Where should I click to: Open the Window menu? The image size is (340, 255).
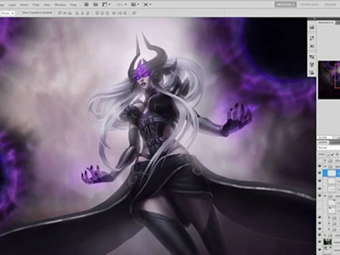pyautogui.click(x=60, y=5)
